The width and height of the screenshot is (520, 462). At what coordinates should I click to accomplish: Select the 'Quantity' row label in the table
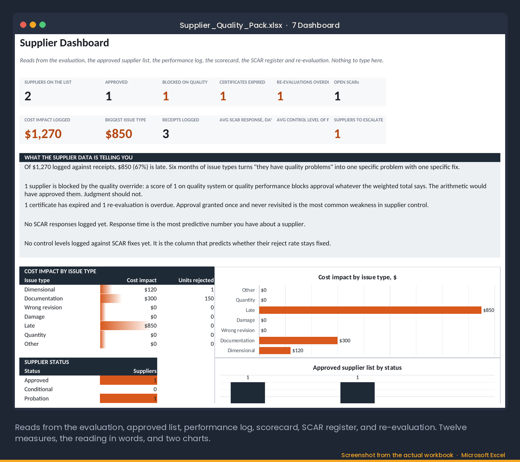[x=35, y=335]
